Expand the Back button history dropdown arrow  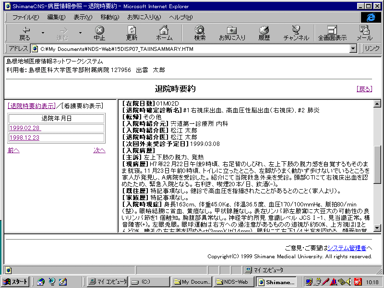coord(43,33)
